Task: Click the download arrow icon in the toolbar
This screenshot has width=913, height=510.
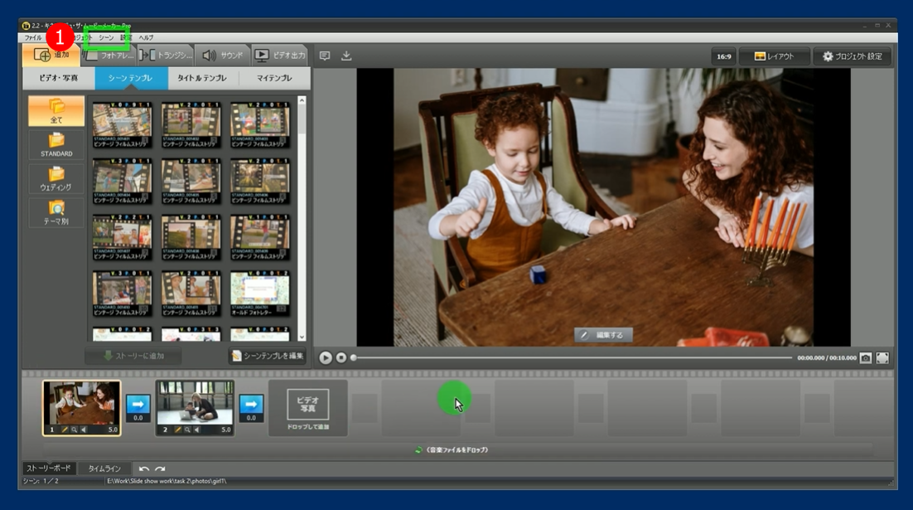Action: point(346,56)
